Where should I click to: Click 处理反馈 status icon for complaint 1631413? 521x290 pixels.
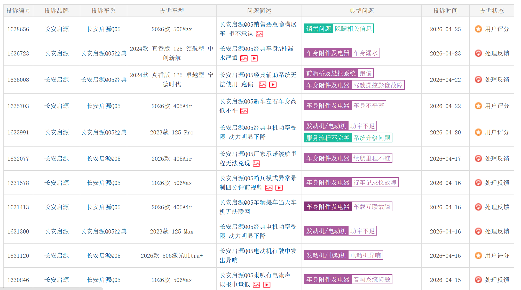tap(478, 207)
